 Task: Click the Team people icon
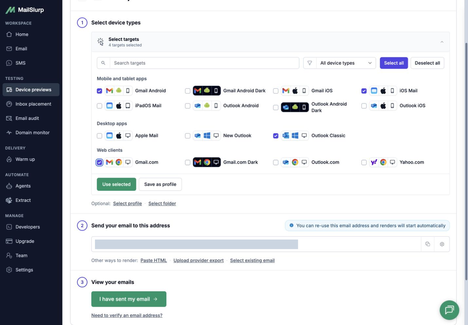tap(9, 255)
